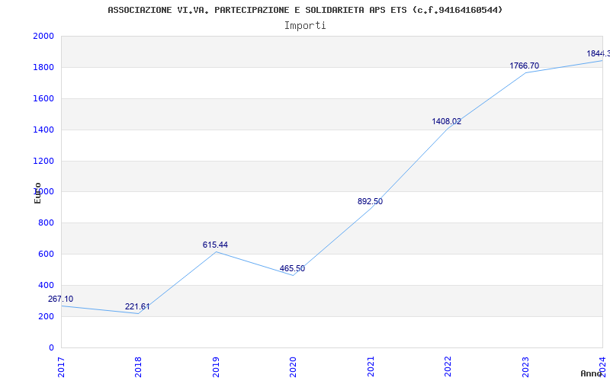Click the 615.44 data point label
This screenshot has height=381, width=610.
click(215, 245)
